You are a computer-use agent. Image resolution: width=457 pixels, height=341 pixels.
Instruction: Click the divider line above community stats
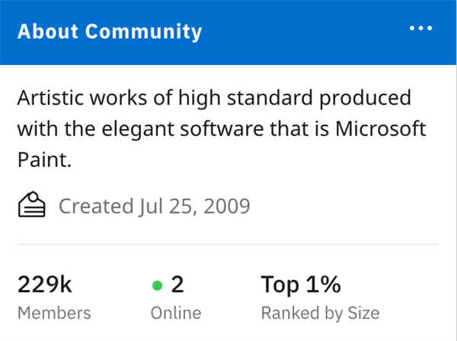point(228,244)
